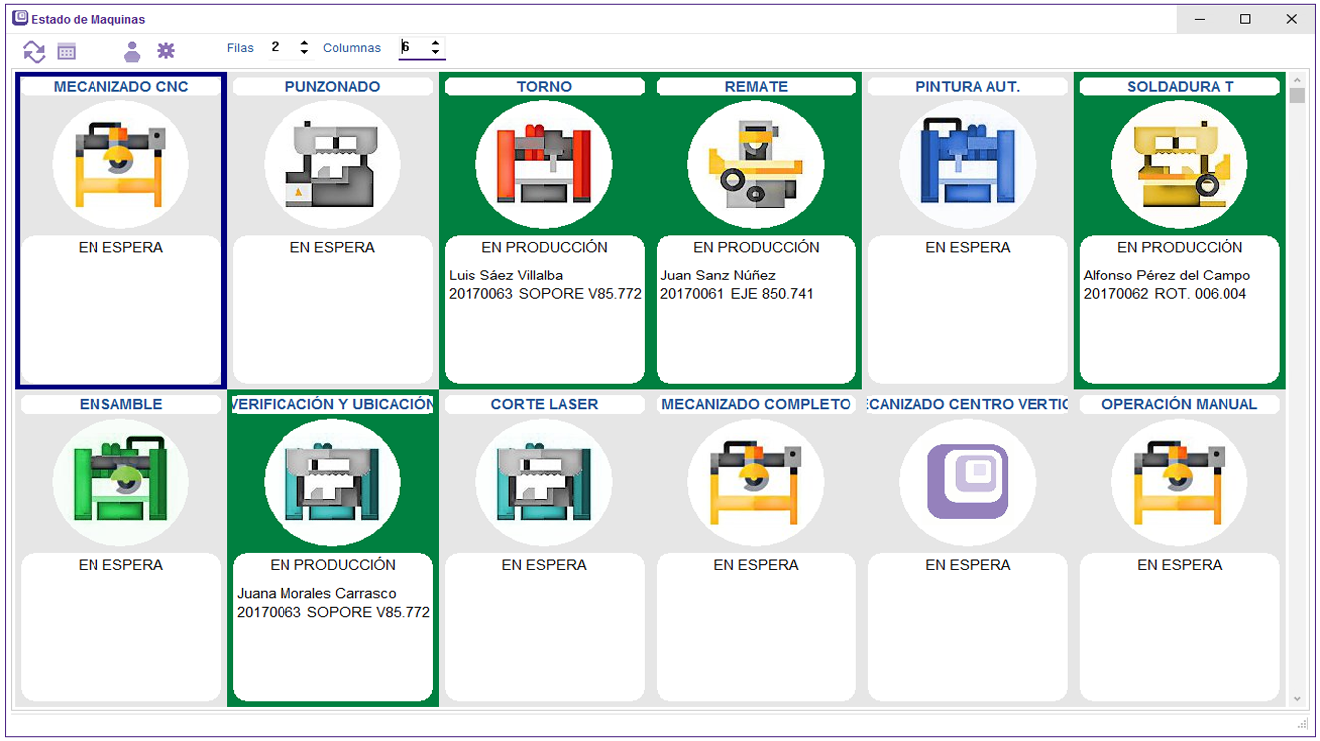
Task: Increase the Filas value with up arrow
Action: pos(304,43)
